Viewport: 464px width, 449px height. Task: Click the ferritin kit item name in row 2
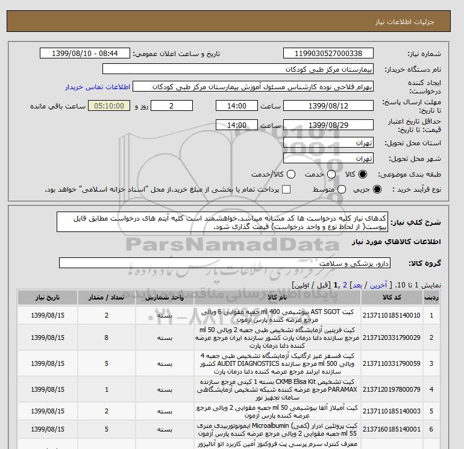(277, 338)
